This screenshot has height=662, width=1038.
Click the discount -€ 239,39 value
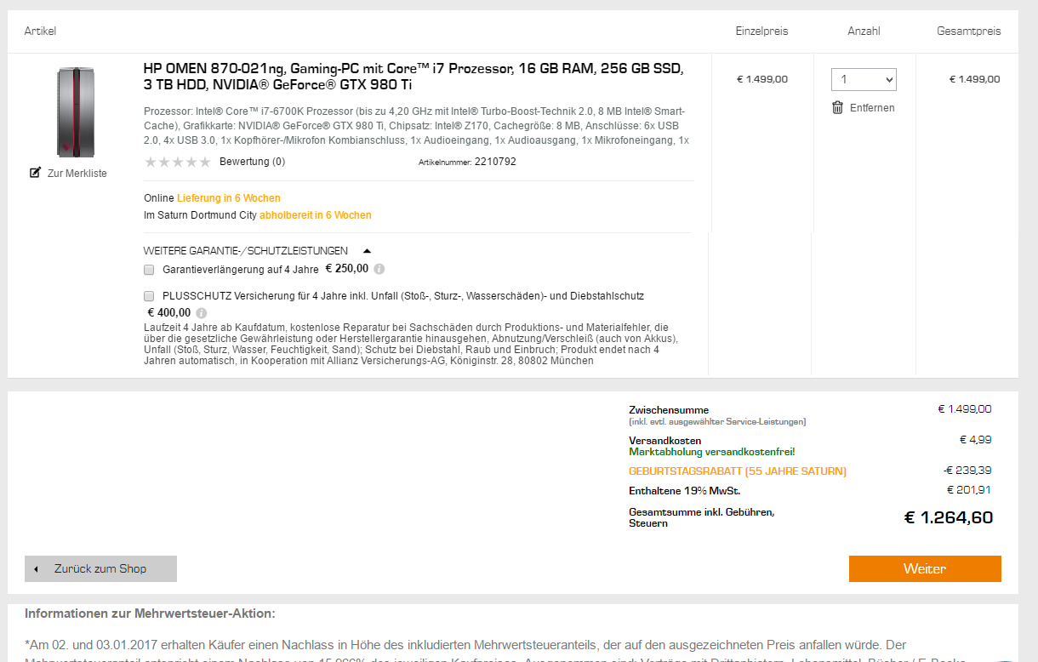click(x=967, y=471)
